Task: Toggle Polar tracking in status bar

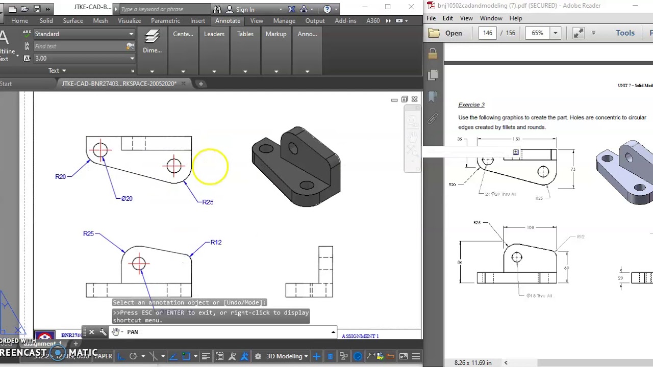Action: [x=133, y=356]
